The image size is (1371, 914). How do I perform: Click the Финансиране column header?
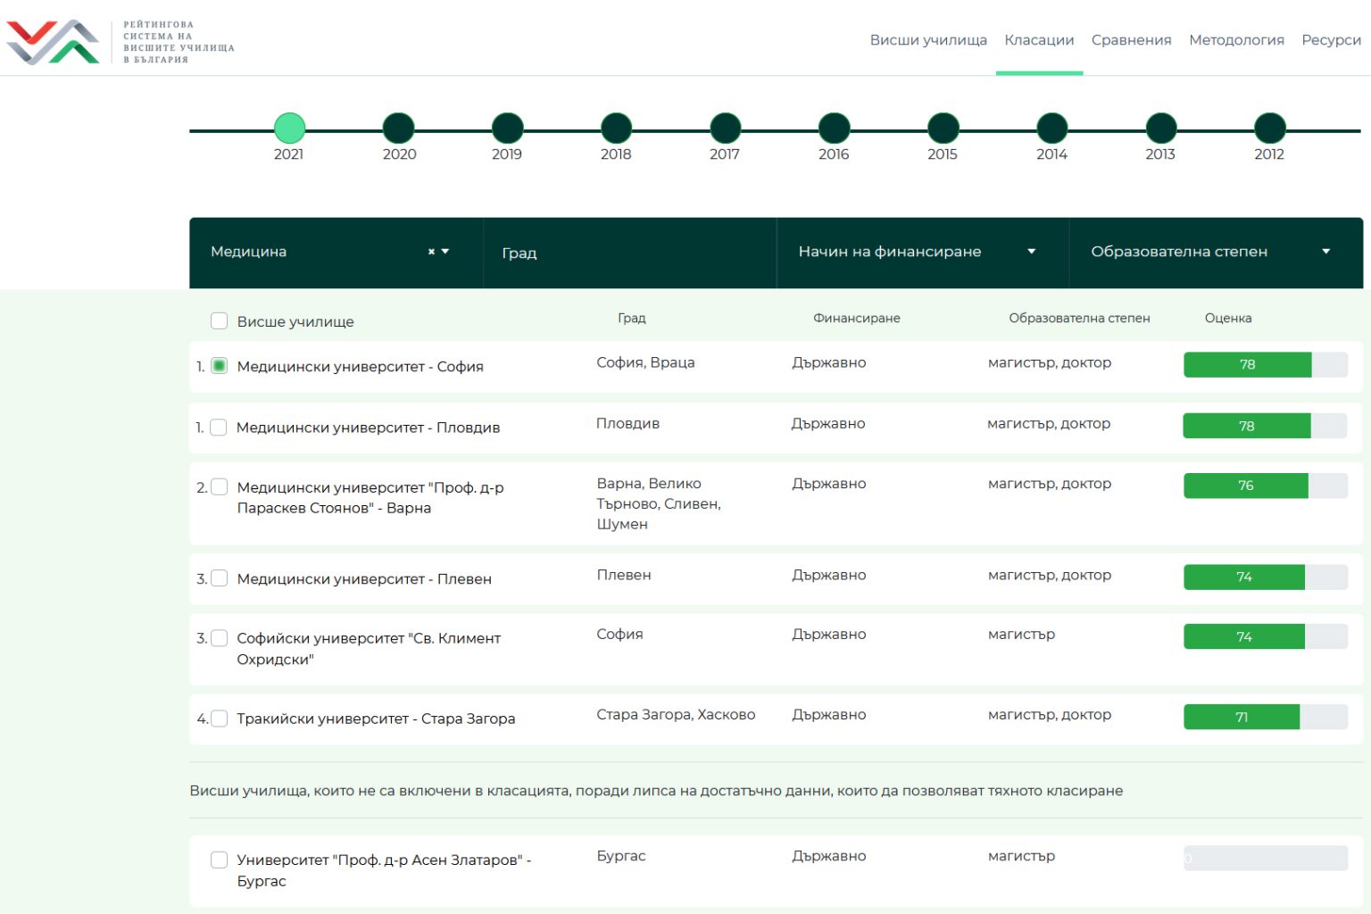[856, 319]
